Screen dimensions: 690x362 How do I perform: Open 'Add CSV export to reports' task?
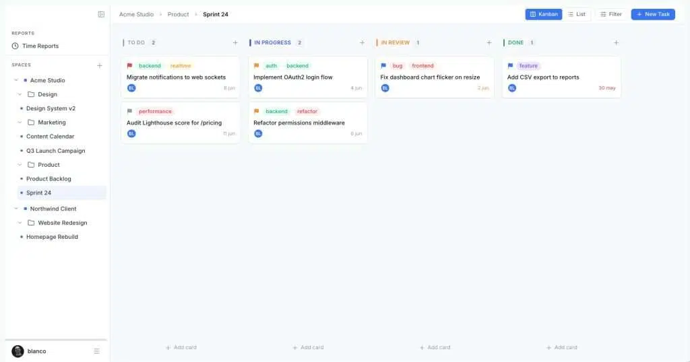pyautogui.click(x=543, y=77)
